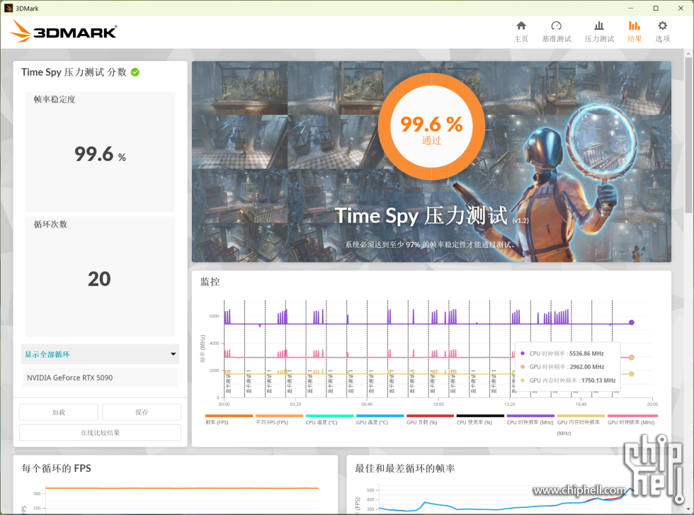Toggle the 平均 FPS legend item
The image size is (694, 515).
279,419
